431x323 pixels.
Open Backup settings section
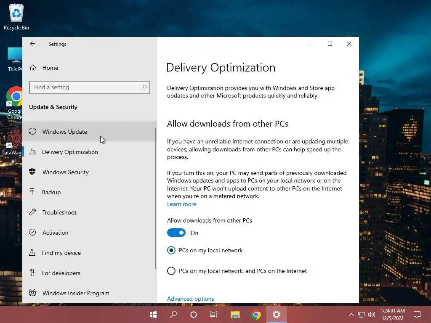(89, 192)
